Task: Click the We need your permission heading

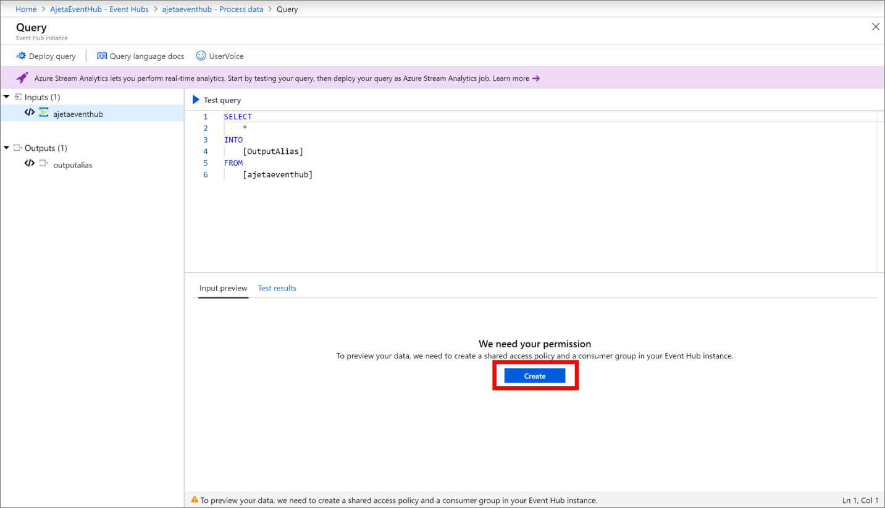Action: [535, 344]
